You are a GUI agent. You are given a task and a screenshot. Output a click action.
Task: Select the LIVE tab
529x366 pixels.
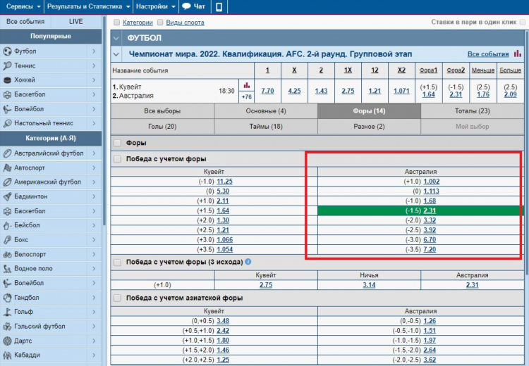(76, 22)
